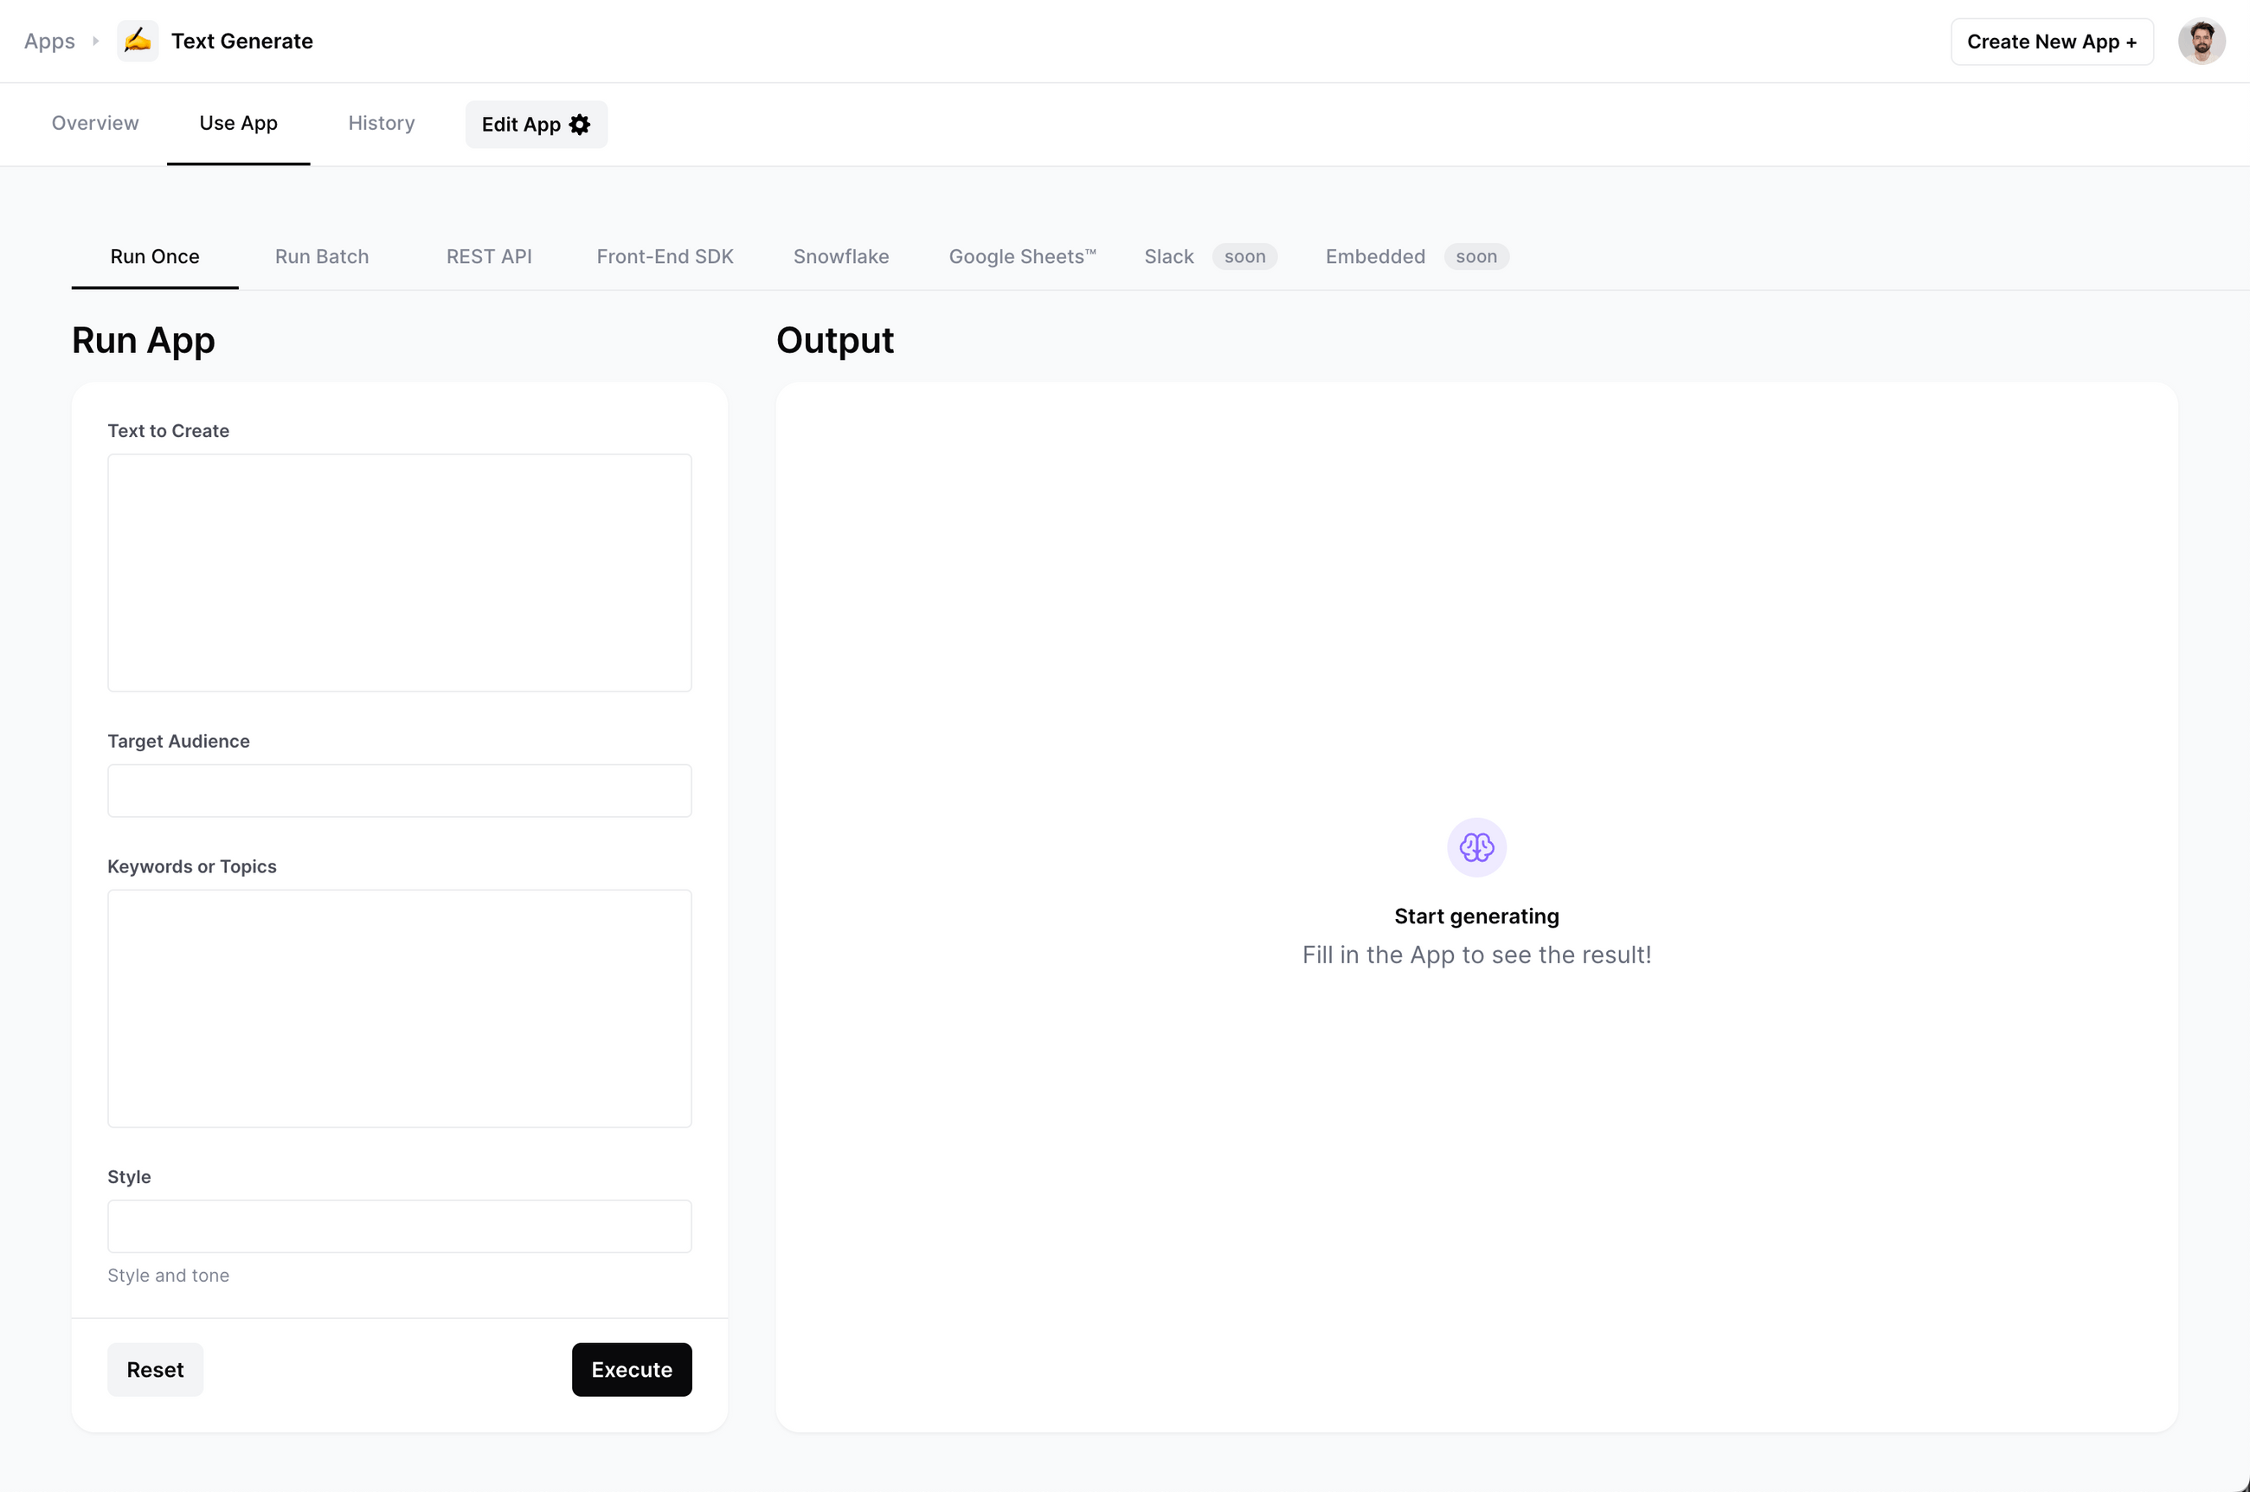2250x1492 pixels.
Task: Open the Edit App tab
Action: pyautogui.click(x=536, y=124)
